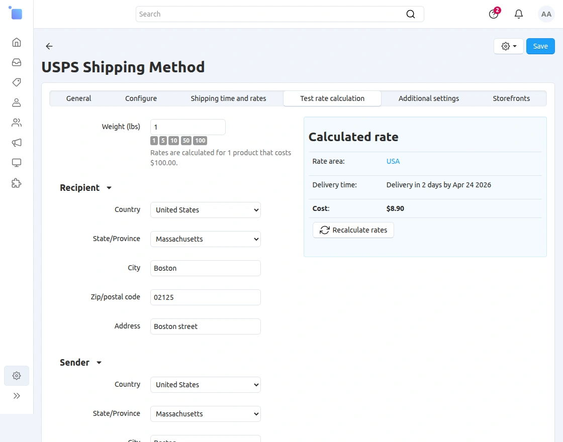Collapse the Sender section
This screenshot has height=442, width=563.
coord(81,362)
